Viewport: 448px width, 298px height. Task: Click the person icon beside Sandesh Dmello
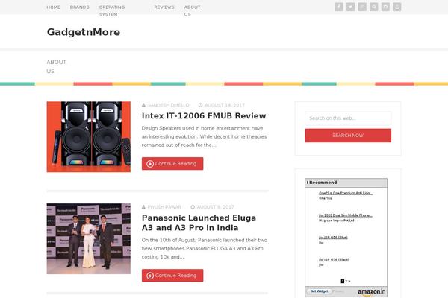[x=143, y=105]
